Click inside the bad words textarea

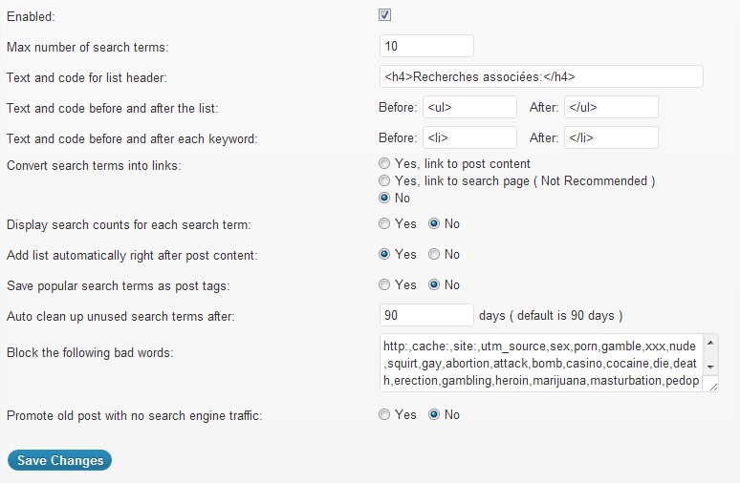541,363
